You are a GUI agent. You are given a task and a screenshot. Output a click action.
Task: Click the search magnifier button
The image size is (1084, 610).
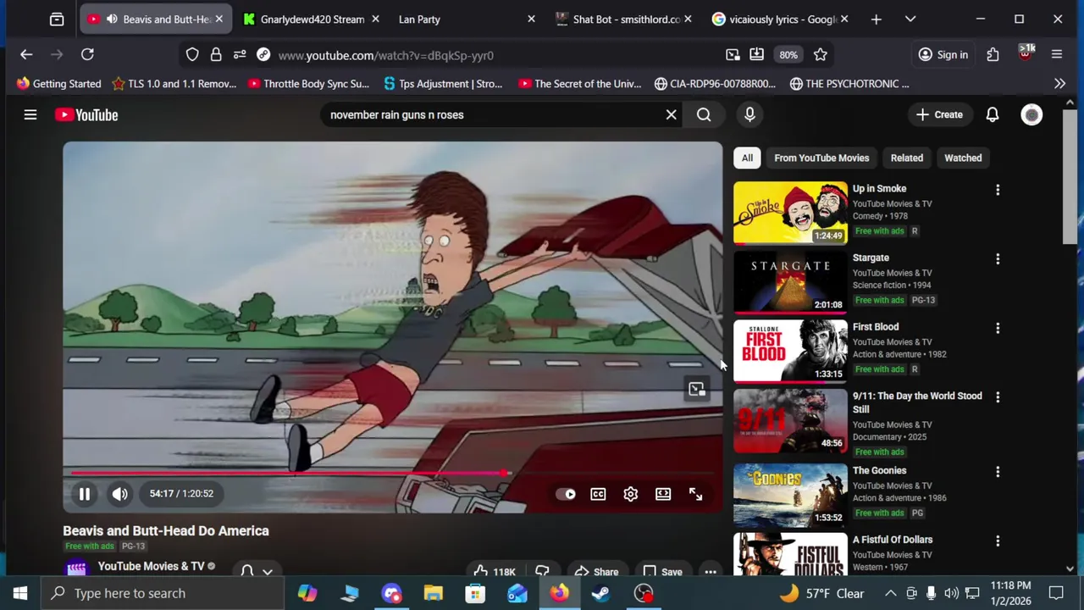pos(704,114)
